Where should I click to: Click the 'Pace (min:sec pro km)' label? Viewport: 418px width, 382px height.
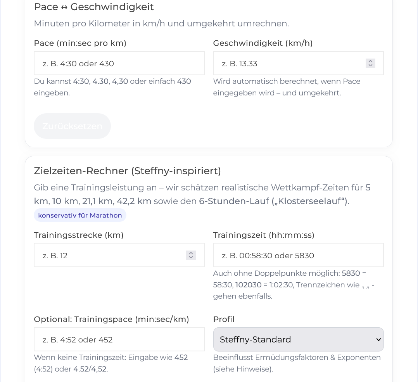(80, 43)
